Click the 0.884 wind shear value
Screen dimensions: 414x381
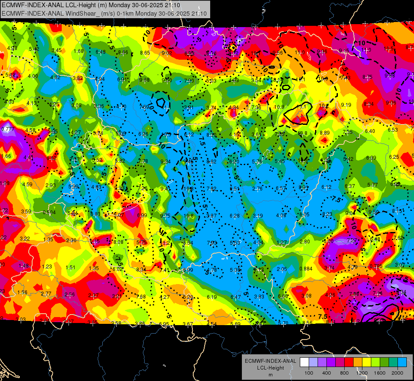click(x=306, y=269)
